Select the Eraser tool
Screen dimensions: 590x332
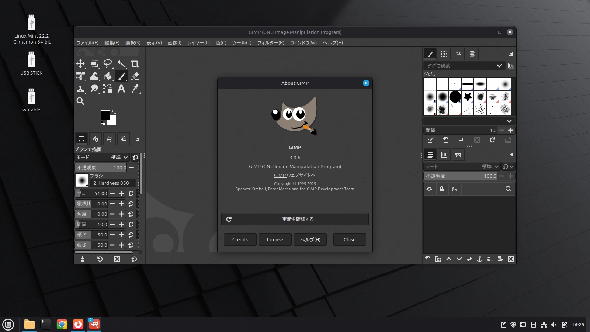[135, 76]
